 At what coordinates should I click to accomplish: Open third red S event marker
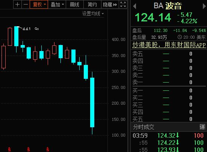click(x=48, y=149)
